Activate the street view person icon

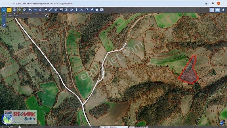[223, 10]
